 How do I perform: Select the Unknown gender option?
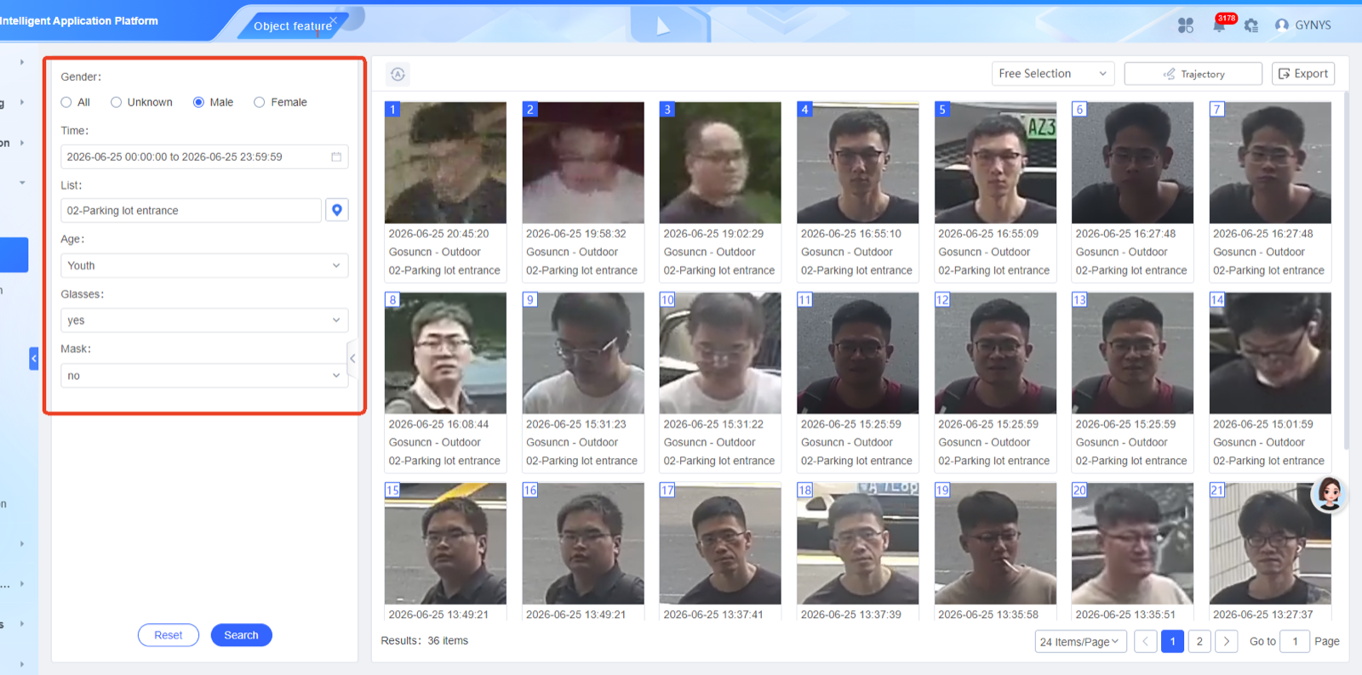click(x=141, y=102)
